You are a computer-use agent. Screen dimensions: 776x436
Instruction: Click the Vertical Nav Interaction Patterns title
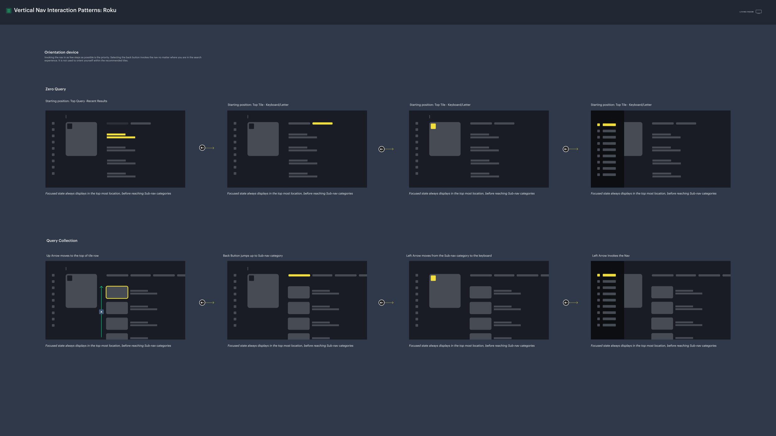pos(65,10)
